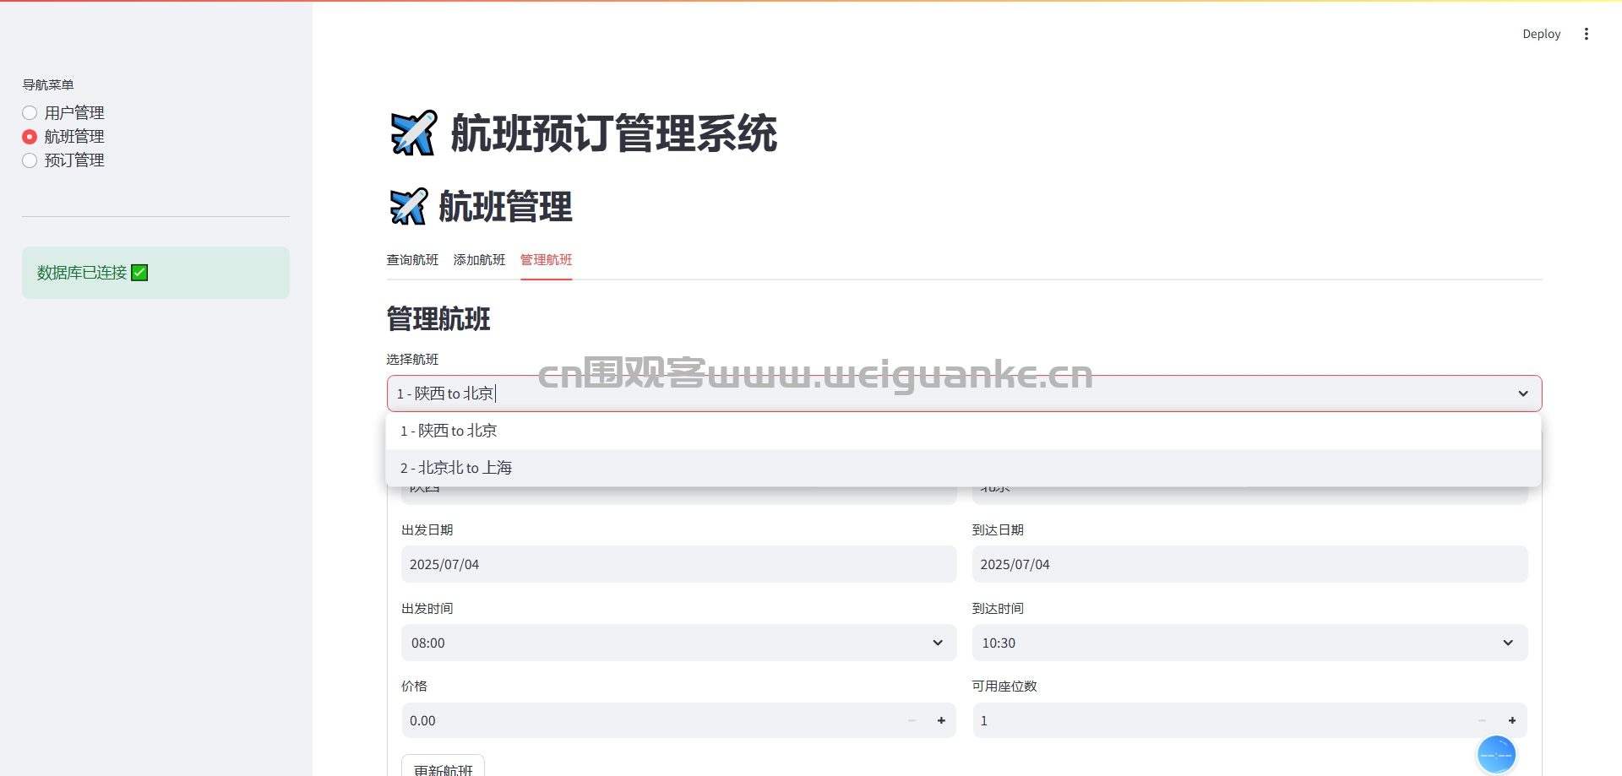
Task: Click the 导航菜单 sidebar label
Action: (48, 84)
